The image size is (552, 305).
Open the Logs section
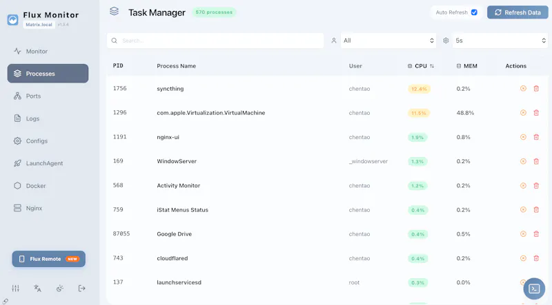coord(48,118)
